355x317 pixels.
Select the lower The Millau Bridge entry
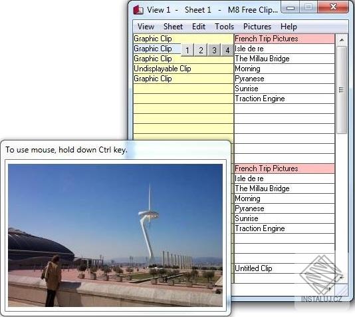pyautogui.click(x=285, y=188)
